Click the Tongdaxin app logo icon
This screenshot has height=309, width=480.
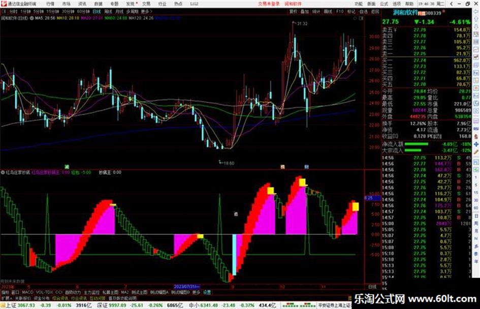(4, 4)
